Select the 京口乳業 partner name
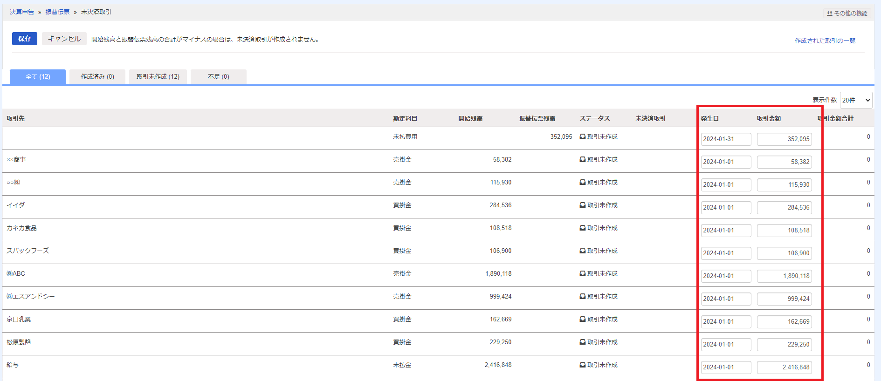881x381 pixels. coord(19,320)
